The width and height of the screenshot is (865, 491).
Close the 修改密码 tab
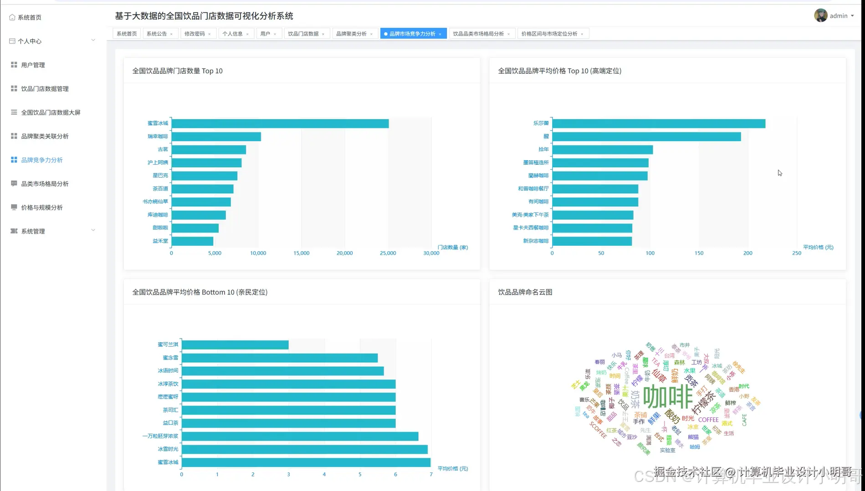click(210, 34)
